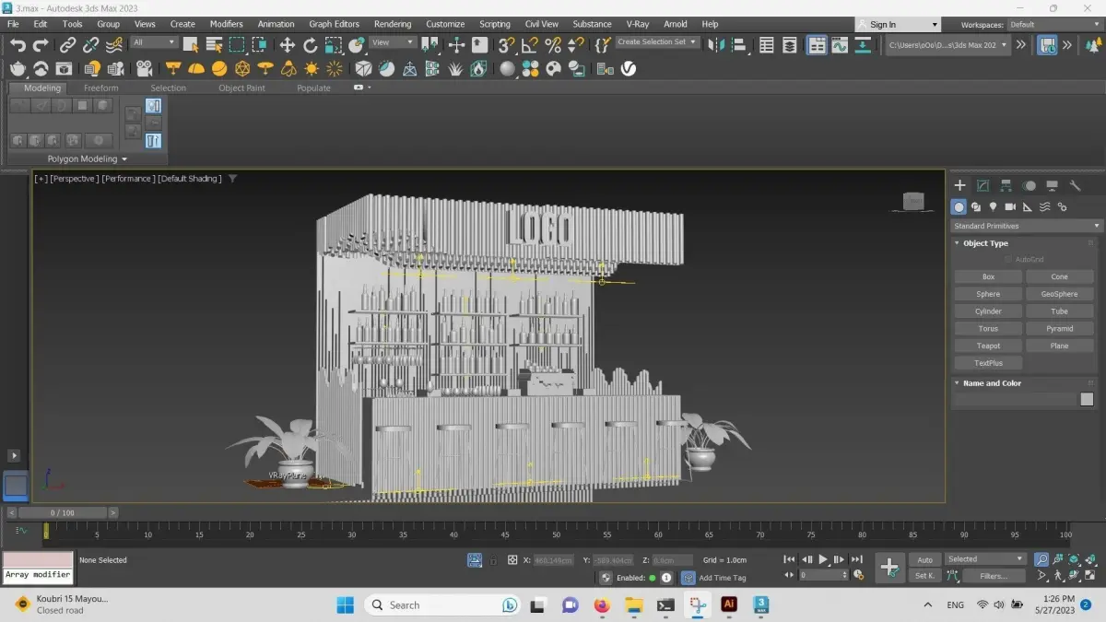Click the V-Ray sun light icon
Screen dimensions: 1106x622
[x=312, y=68]
